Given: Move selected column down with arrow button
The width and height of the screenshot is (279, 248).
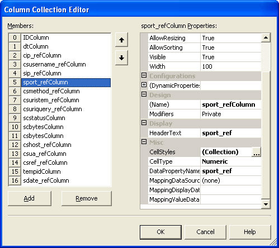Looking at the screenshot, I should tap(121, 58).
